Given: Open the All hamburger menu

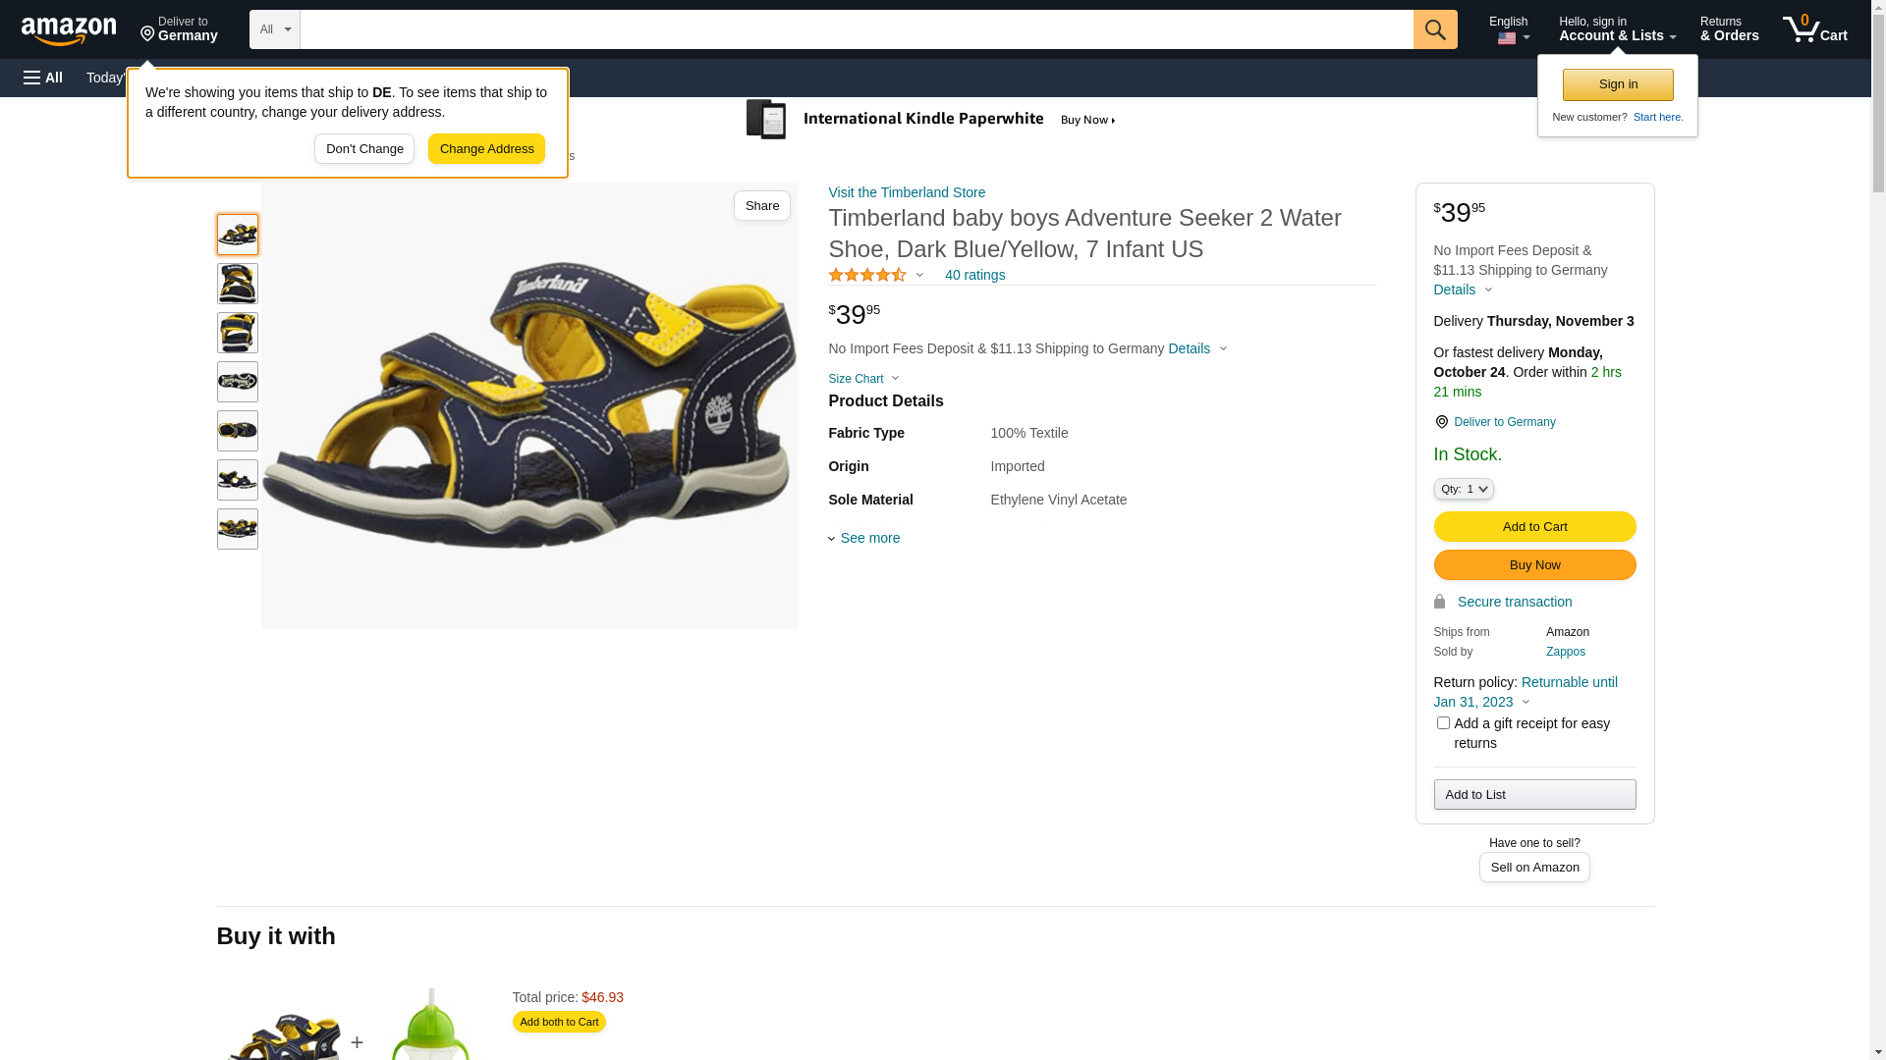Looking at the screenshot, I should point(43,78).
